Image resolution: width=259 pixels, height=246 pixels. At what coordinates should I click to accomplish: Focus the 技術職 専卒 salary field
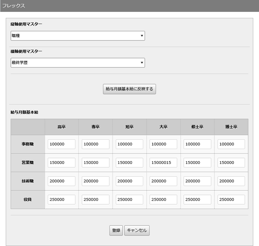click(95, 181)
